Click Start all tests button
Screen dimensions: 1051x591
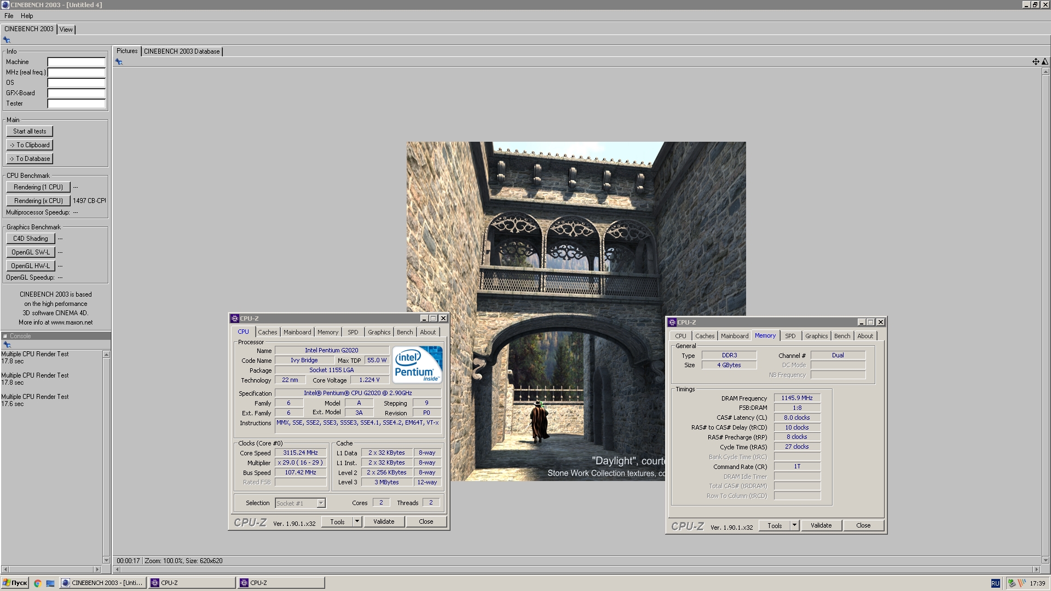[30, 131]
